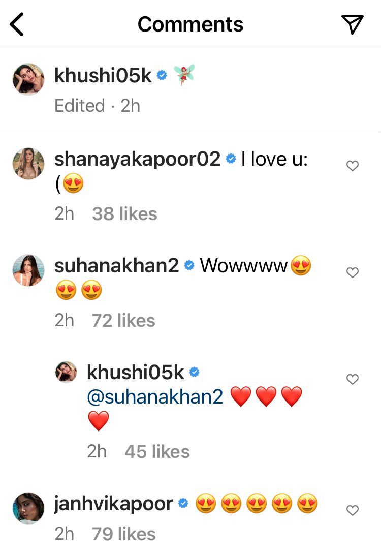View 72 likes on suhanakhan2's comment
The width and height of the screenshot is (381, 554).
coord(123,321)
